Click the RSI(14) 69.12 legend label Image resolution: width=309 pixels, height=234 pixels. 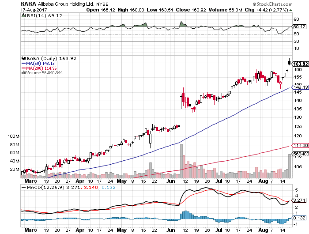click(x=44, y=16)
